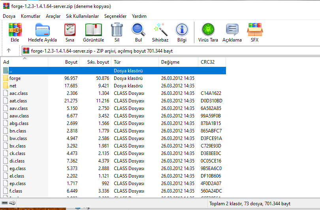Click the parent folder ".." icon
Viewport: 320px width, 210px height.
(6, 70)
